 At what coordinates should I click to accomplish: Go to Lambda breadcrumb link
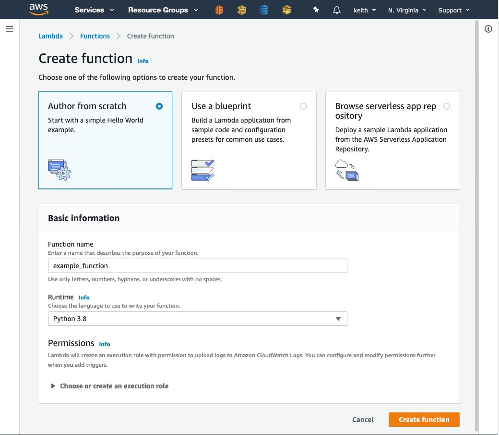[50, 36]
